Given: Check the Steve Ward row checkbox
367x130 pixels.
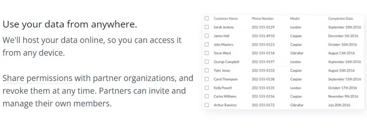Looking at the screenshot, I should (206, 53).
